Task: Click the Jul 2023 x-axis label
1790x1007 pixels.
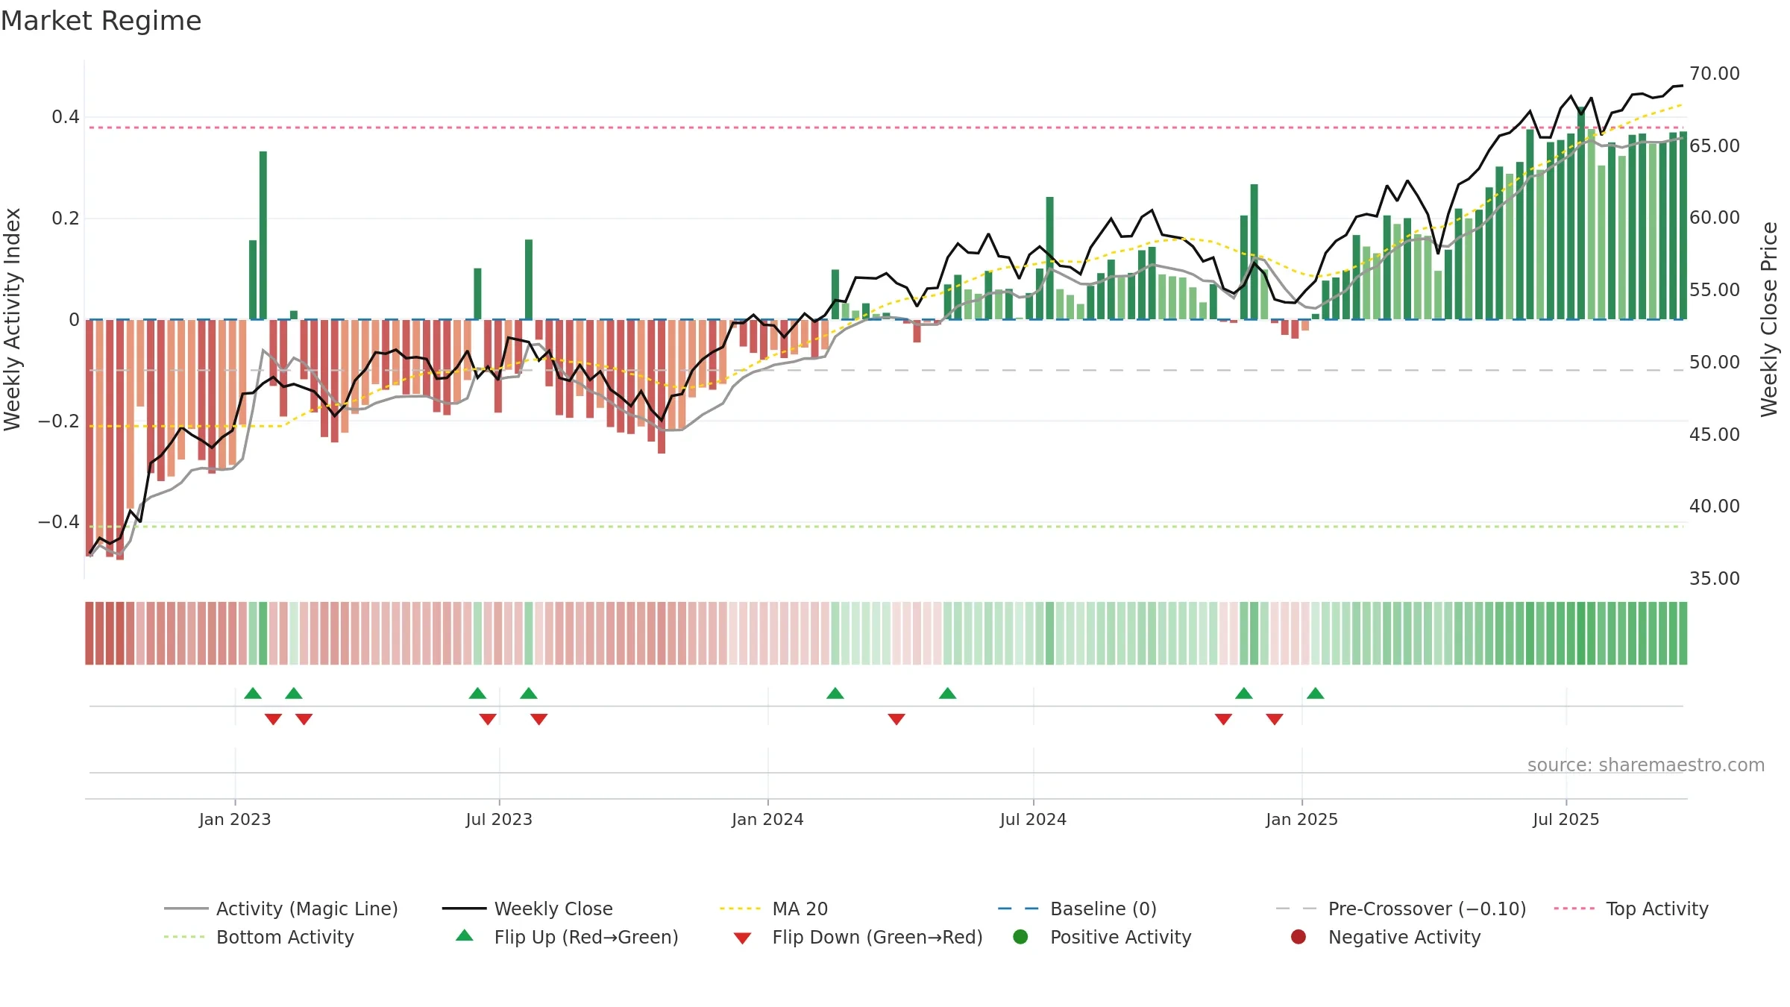Action: click(499, 820)
